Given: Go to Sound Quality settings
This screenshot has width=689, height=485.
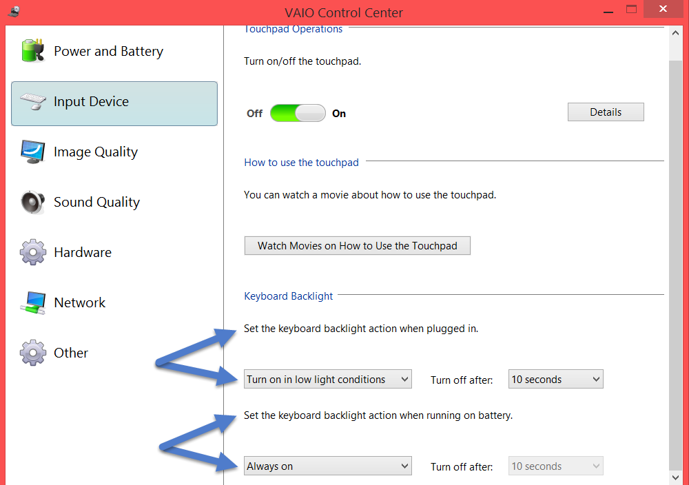Looking at the screenshot, I should coord(114,202).
